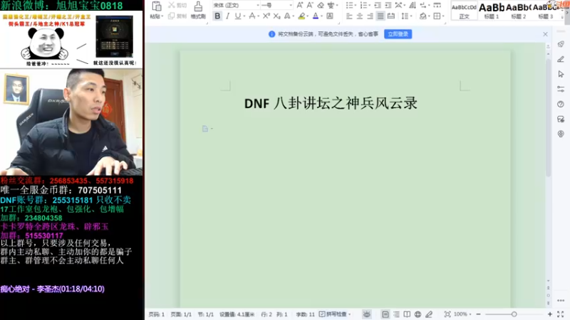Screen dimensions: 570x320
Task: Toggle strikethrough formatting
Action: click(252, 16)
